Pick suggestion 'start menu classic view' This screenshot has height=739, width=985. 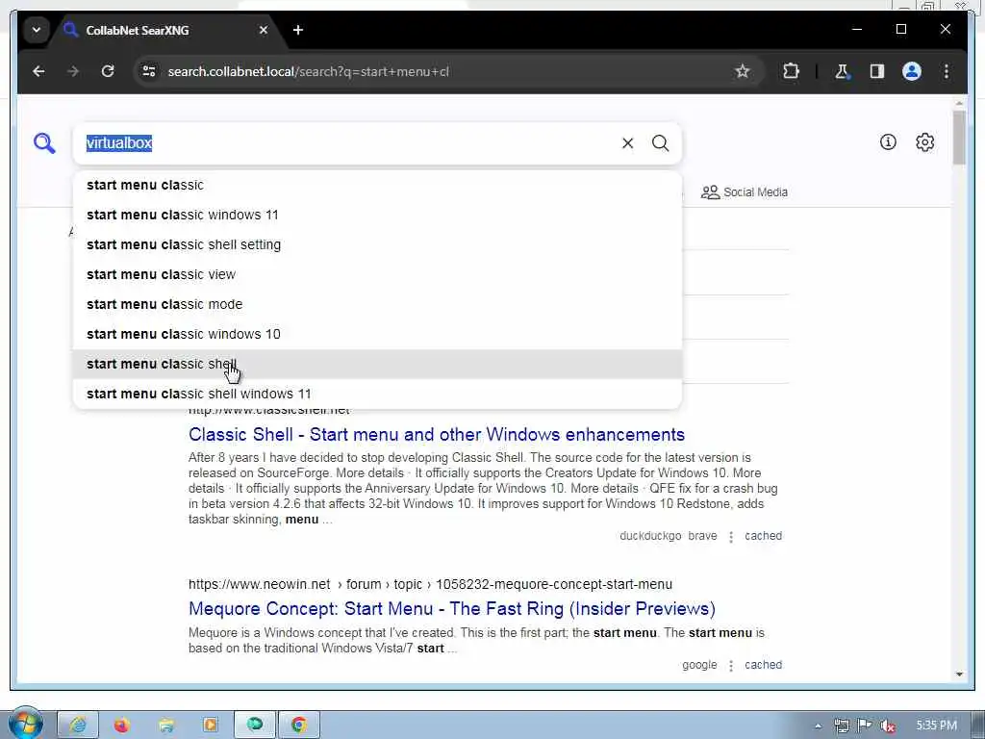click(x=377, y=274)
